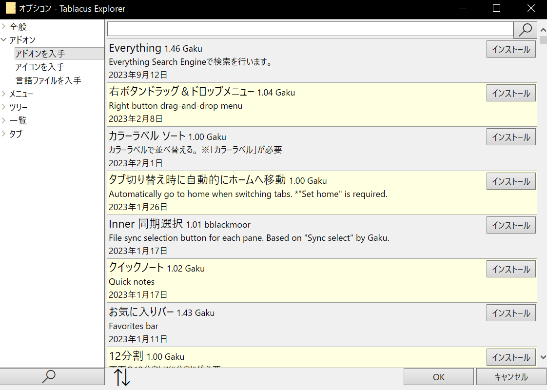Click the カラーラベル ソート addon title

pyautogui.click(x=147, y=136)
